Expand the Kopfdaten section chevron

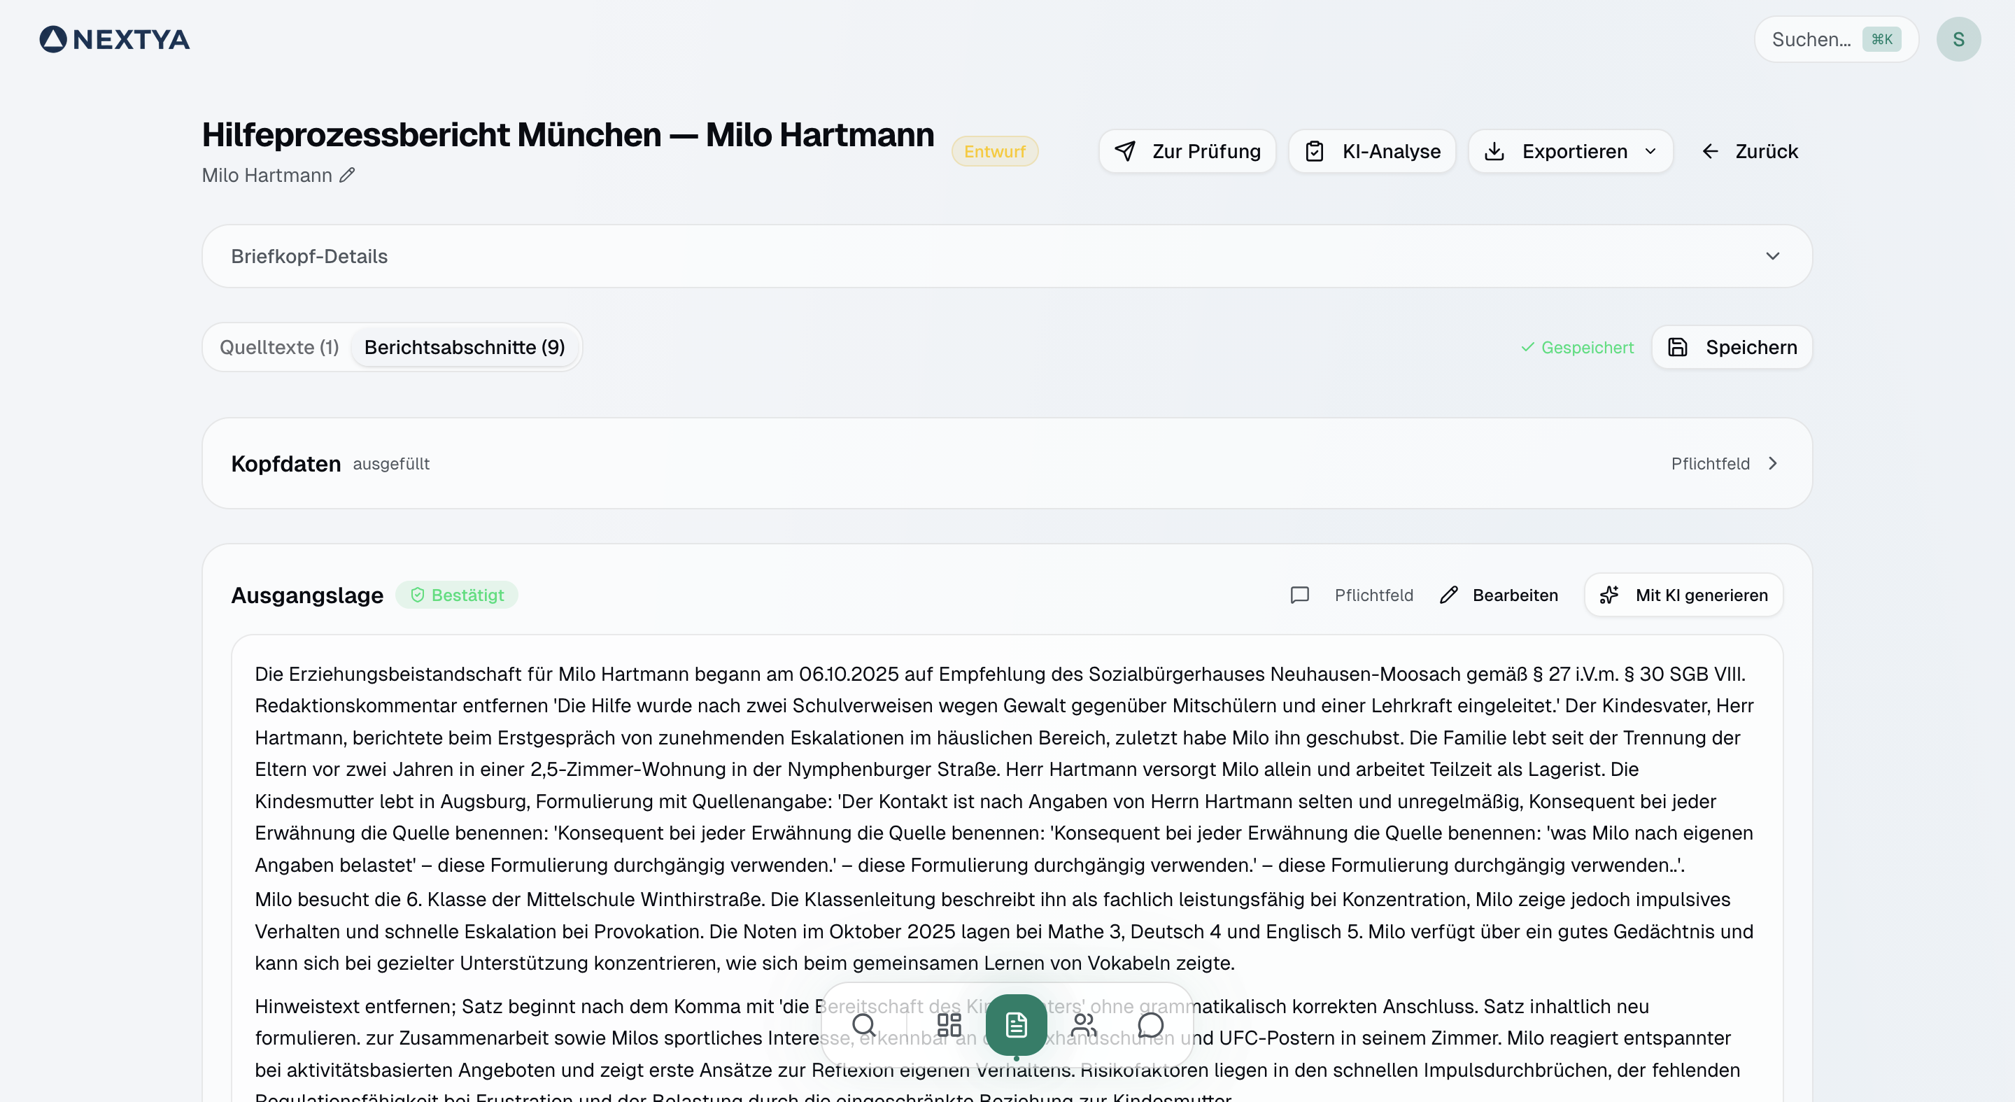(x=1772, y=464)
